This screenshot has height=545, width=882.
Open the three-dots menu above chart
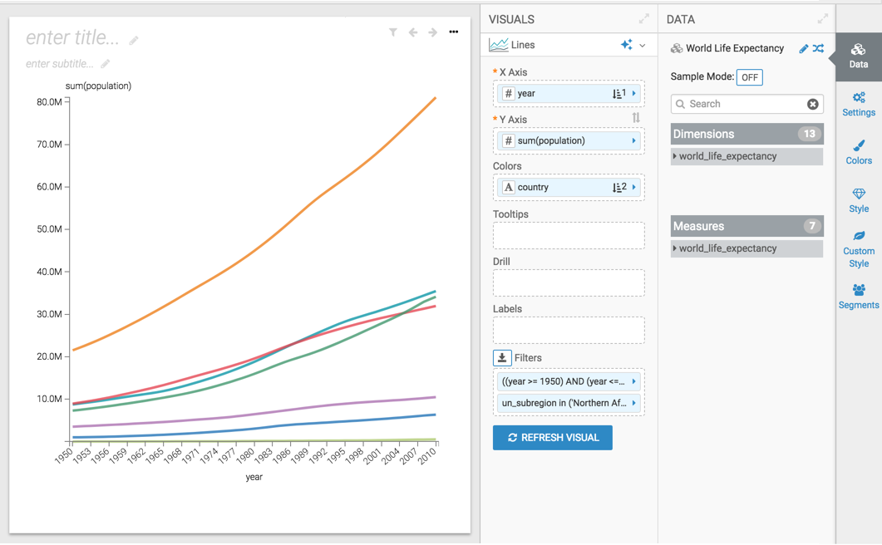(453, 32)
